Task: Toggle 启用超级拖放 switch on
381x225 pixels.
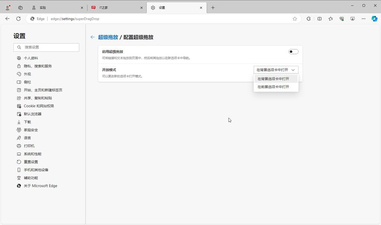Action: (293, 51)
